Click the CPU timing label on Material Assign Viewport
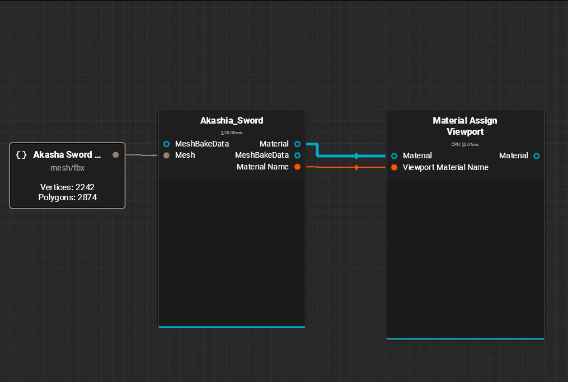 [464, 144]
